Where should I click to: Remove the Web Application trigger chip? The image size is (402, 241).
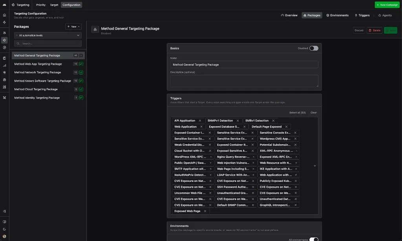201,127
